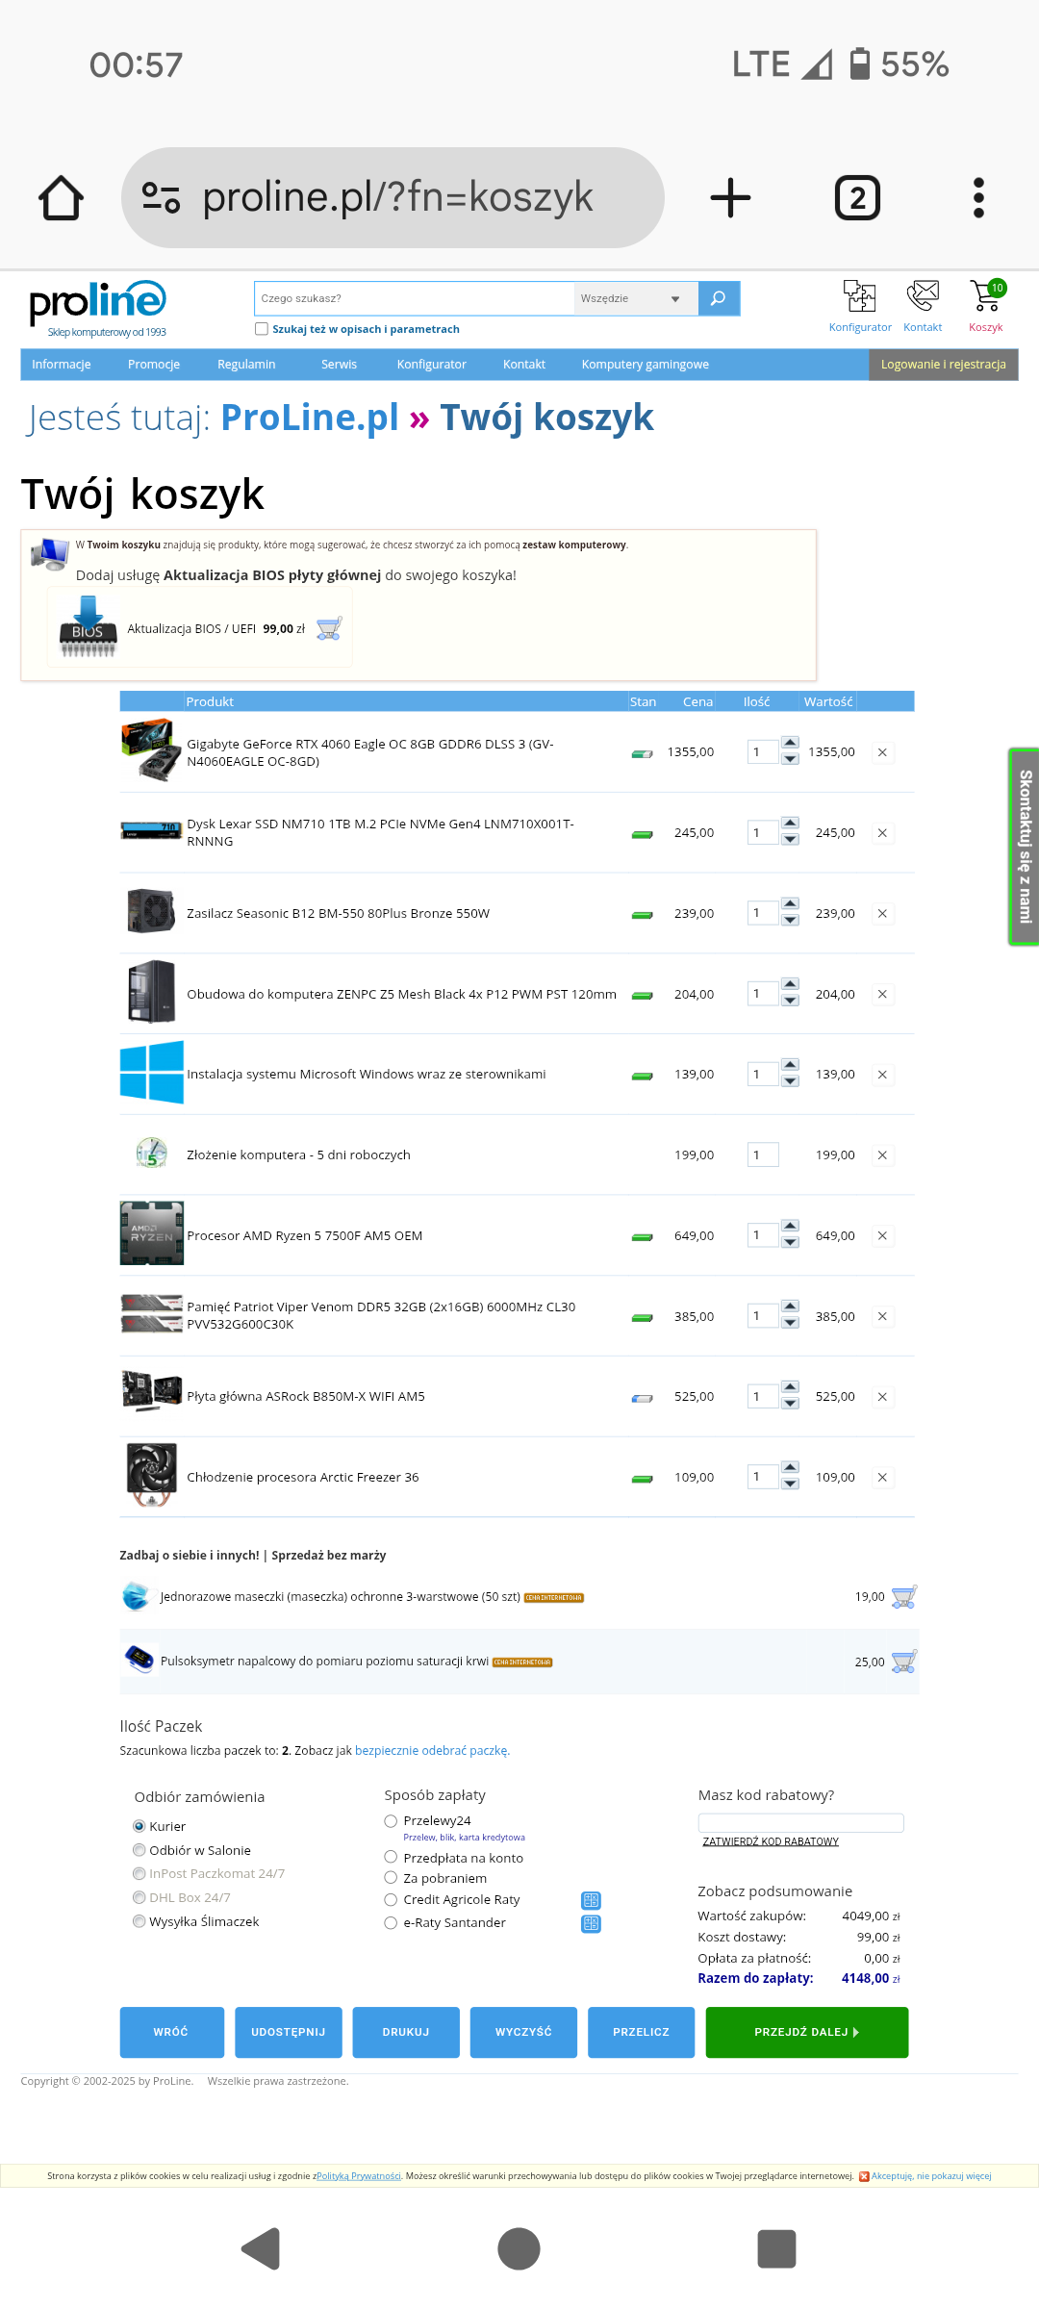
Task: Click the green PRZEJDŹ DALEJ button
Action: pyautogui.click(x=807, y=2032)
